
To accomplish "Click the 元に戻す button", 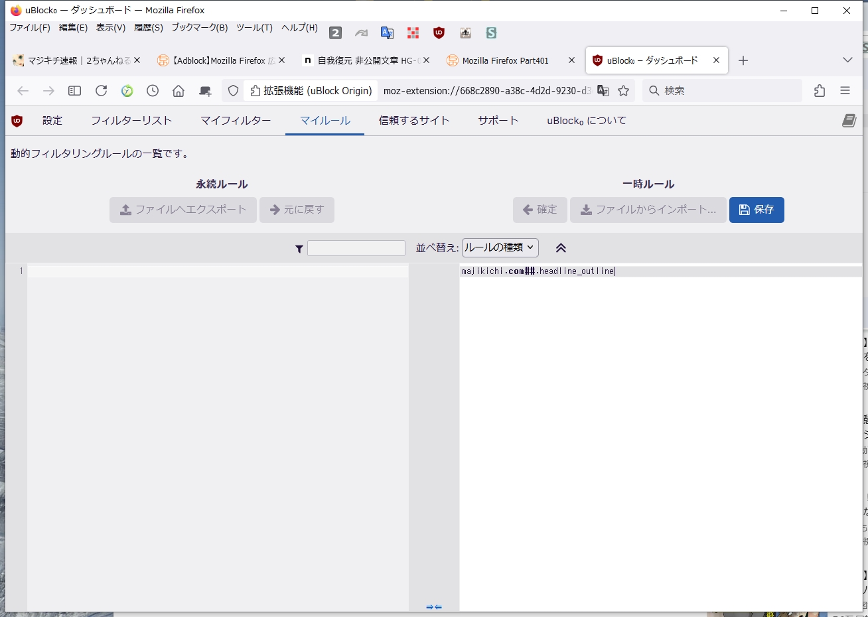I will pyautogui.click(x=297, y=210).
